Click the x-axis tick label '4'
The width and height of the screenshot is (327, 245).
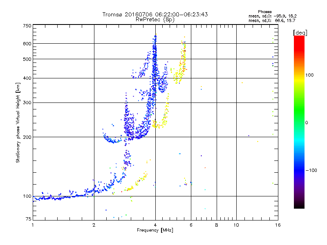[155, 225]
